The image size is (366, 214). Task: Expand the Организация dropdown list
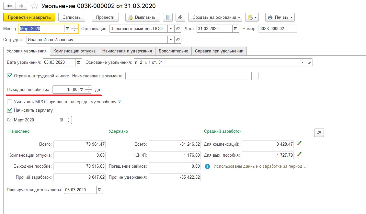click(x=171, y=28)
